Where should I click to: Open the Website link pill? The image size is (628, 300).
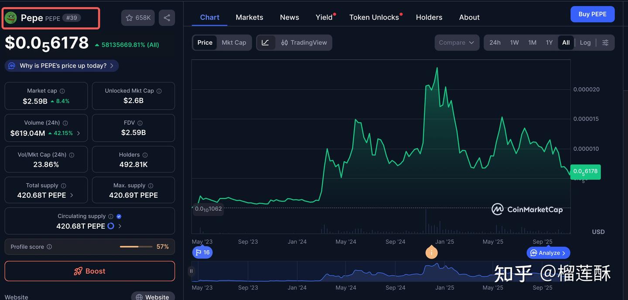pos(153,296)
